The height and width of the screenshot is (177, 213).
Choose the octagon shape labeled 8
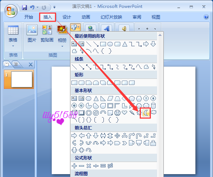point(153,99)
